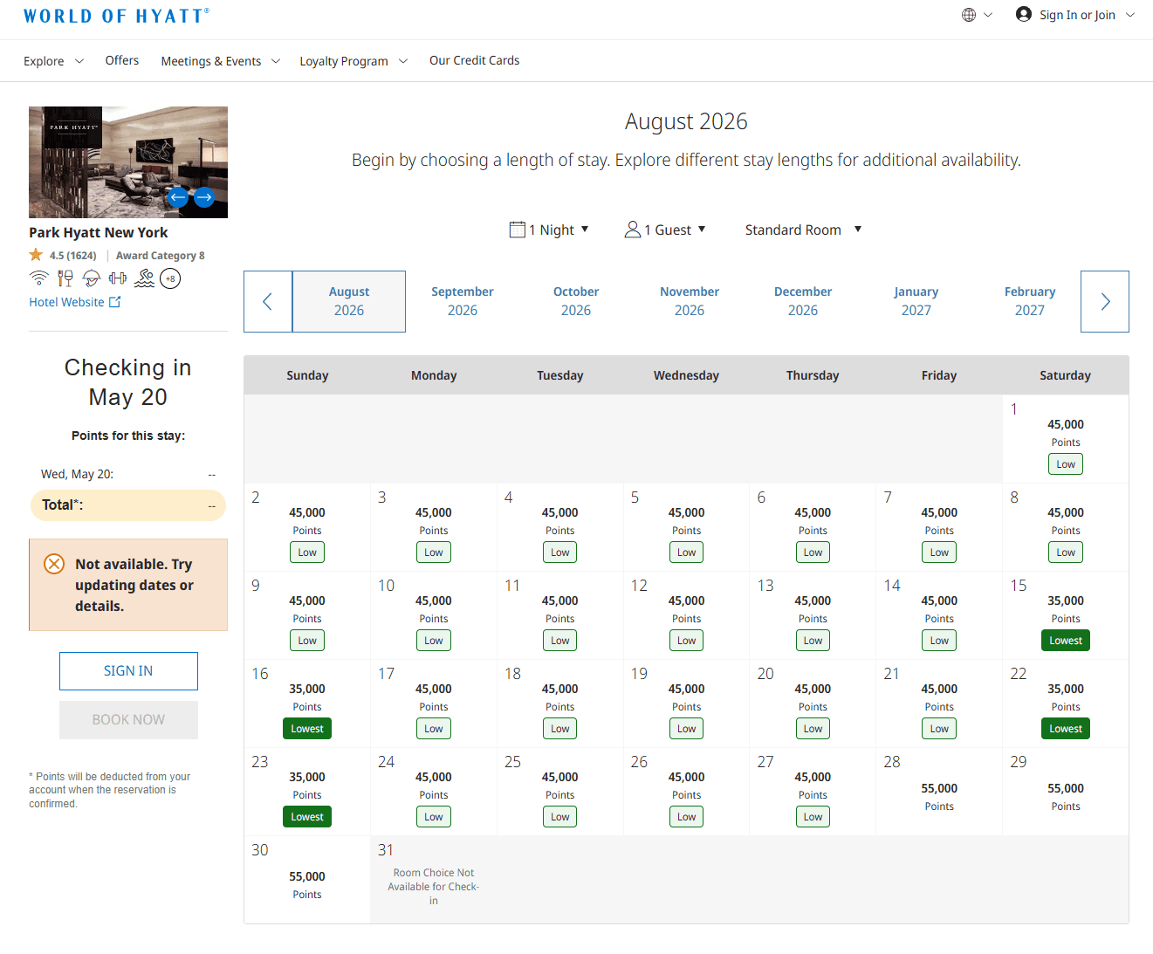Click the Sunday column header
This screenshot has height=954, width=1153.
coord(307,375)
